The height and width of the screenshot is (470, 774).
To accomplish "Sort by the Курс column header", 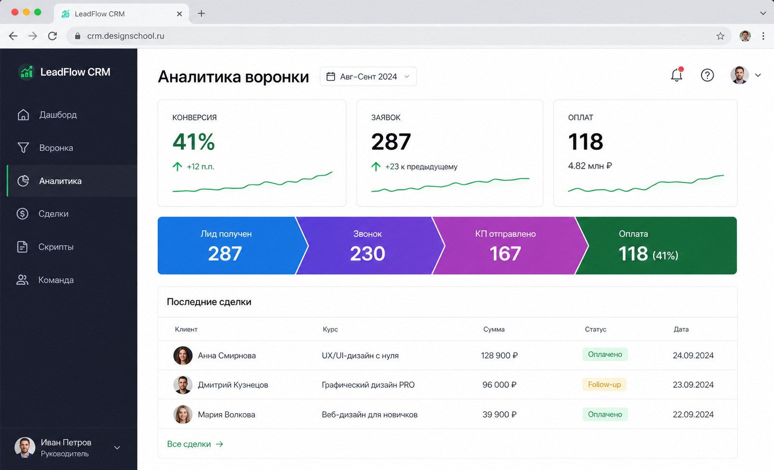I will (x=330, y=330).
